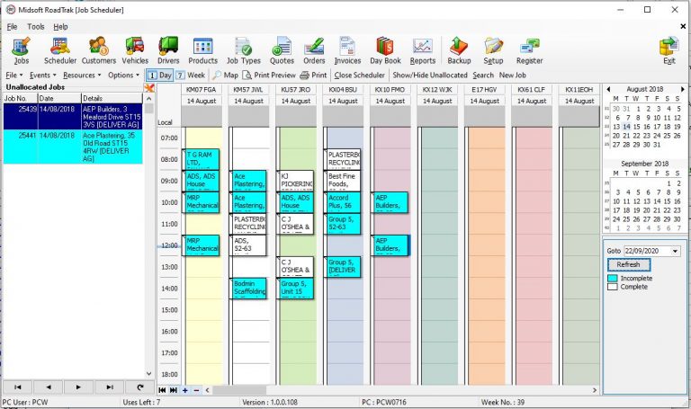Open the Help menu
Viewport: 691px width, 409px height.
pos(60,27)
